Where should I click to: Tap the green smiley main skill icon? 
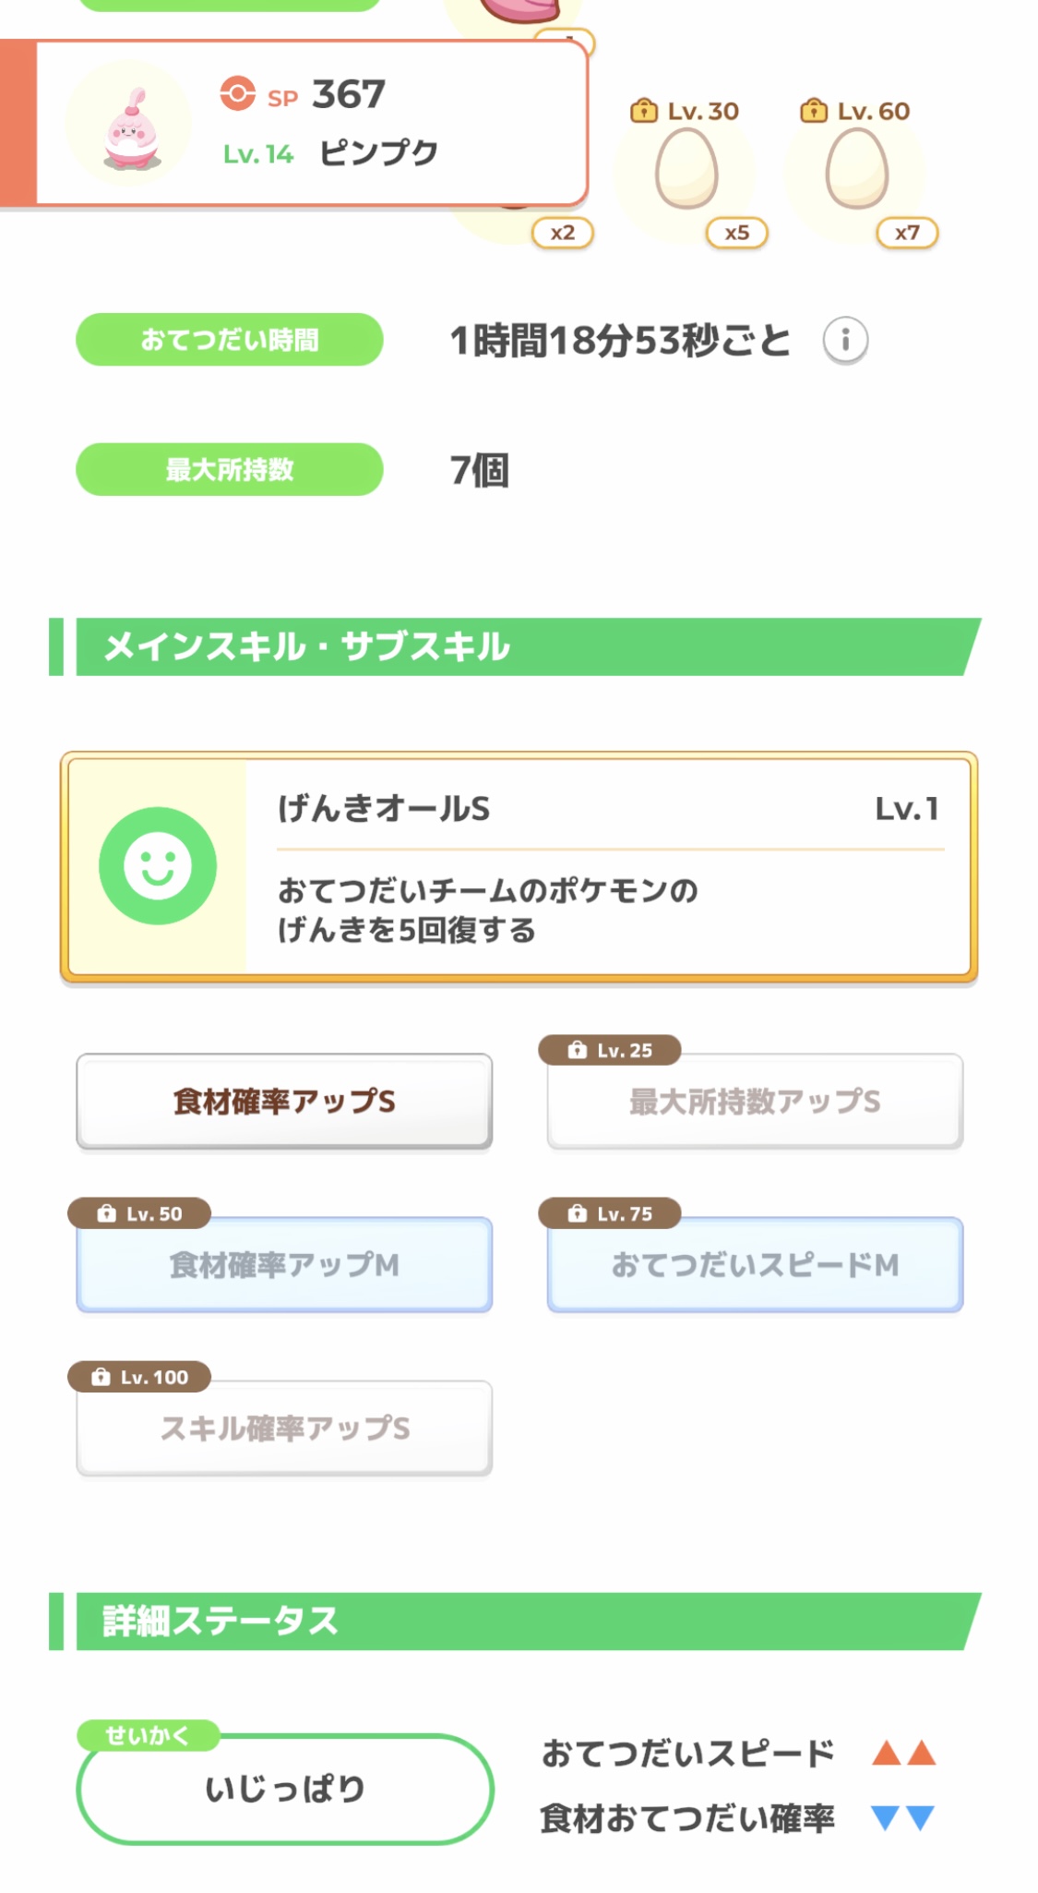coord(158,865)
